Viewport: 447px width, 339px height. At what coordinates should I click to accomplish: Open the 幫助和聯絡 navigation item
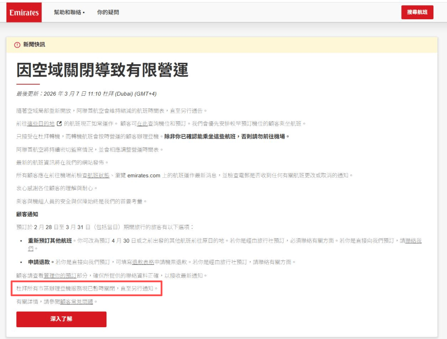coord(68,12)
